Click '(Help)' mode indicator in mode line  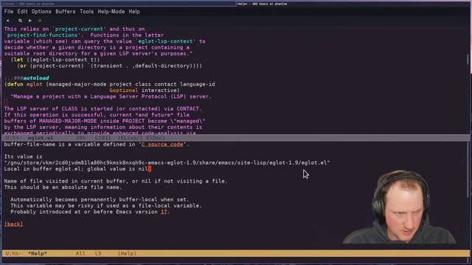[x=127, y=253]
